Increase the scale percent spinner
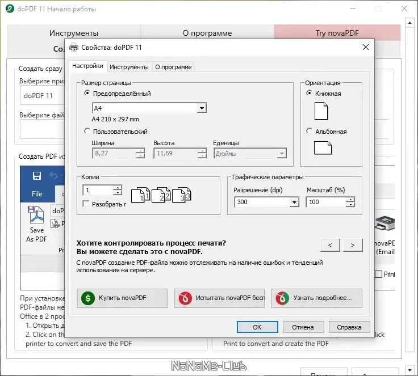 click(350, 200)
